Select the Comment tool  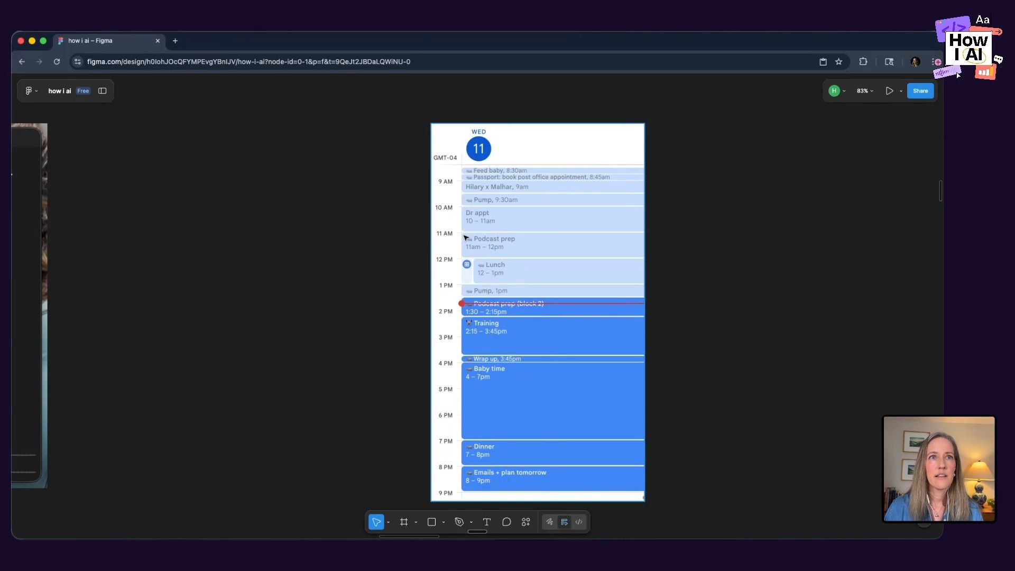pos(506,522)
